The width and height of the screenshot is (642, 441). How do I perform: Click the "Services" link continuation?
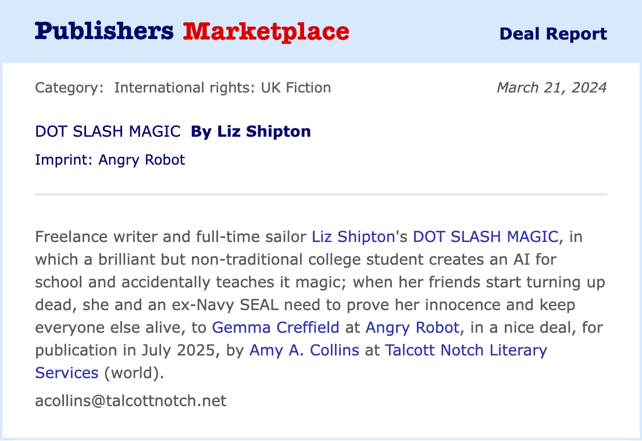coord(67,373)
